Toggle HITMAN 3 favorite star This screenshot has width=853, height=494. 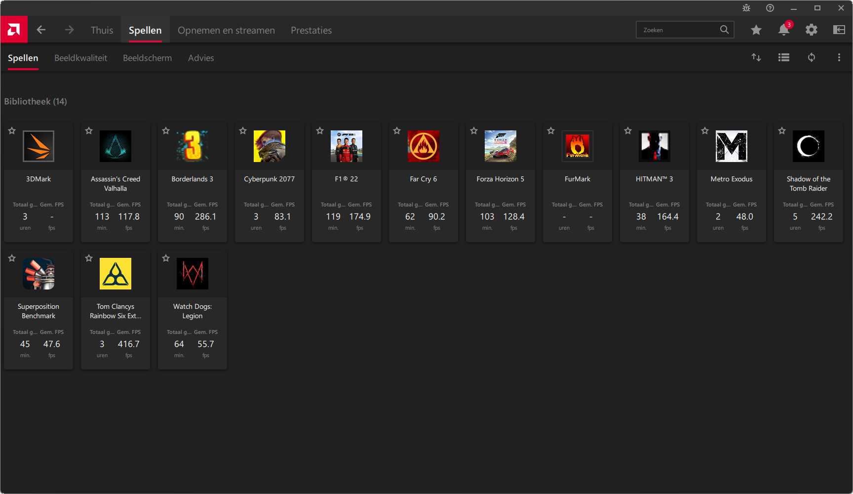(x=628, y=131)
